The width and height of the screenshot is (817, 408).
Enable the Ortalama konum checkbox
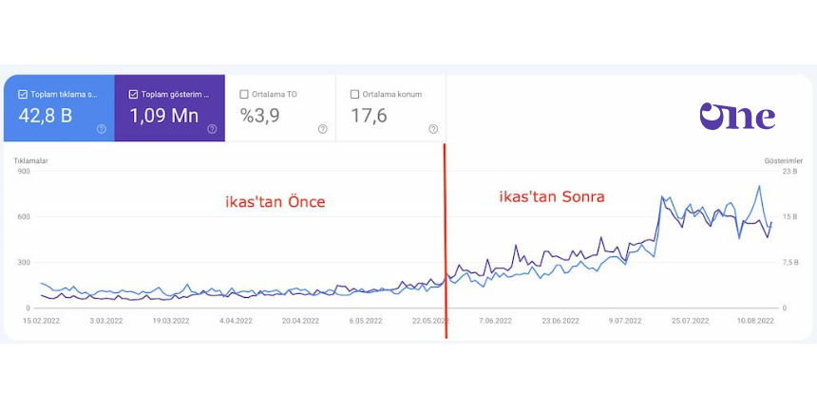pyautogui.click(x=355, y=95)
